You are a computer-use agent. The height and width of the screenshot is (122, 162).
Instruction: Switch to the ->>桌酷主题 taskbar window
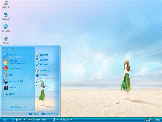pos(64,120)
